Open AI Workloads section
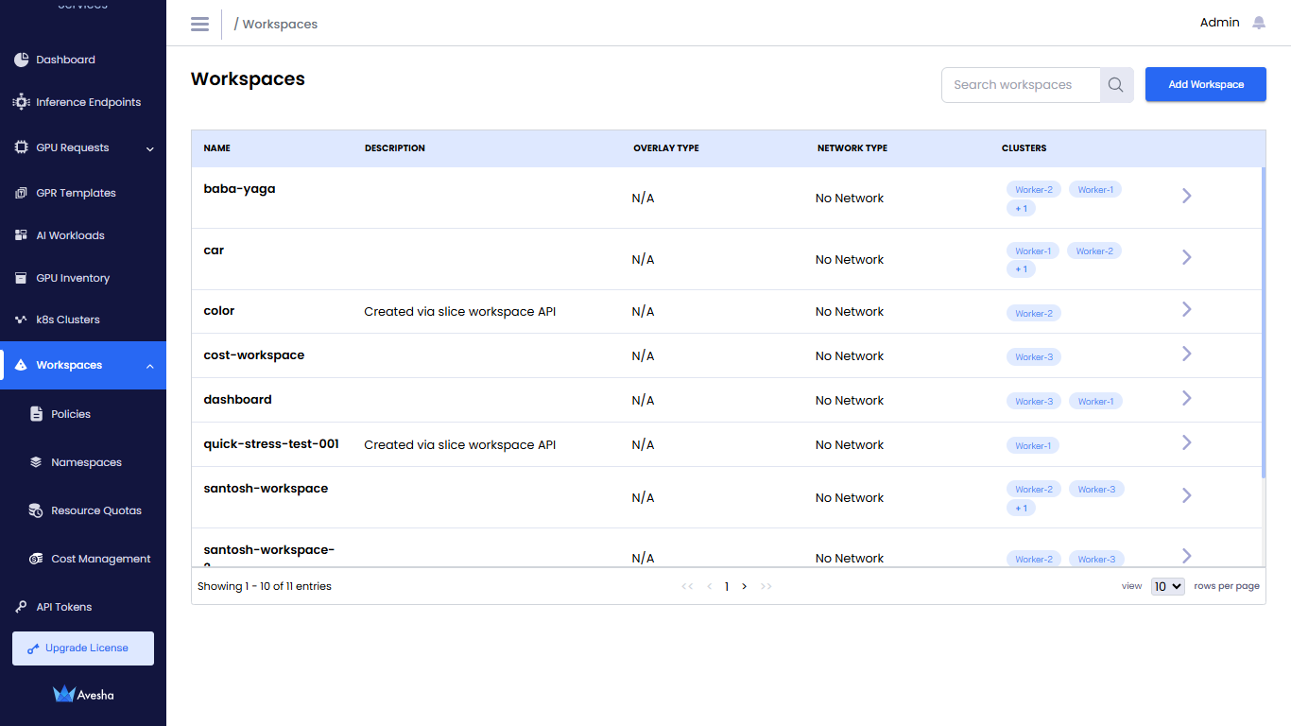Screen dimensions: 1291x726 tap(70, 235)
